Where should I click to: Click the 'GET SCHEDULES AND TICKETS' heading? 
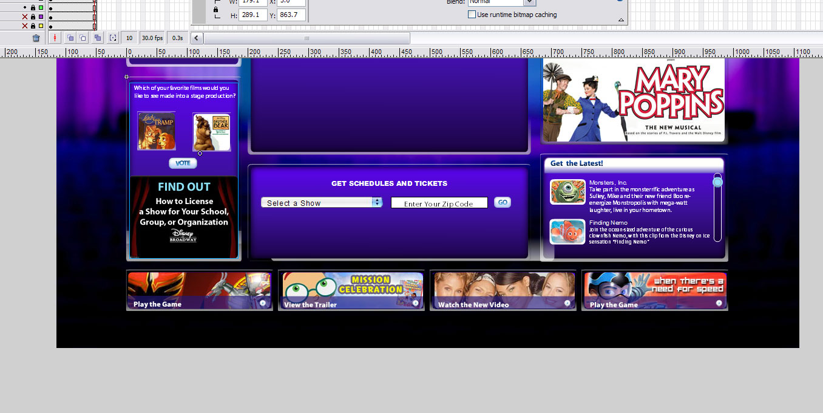click(x=389, y=183)
